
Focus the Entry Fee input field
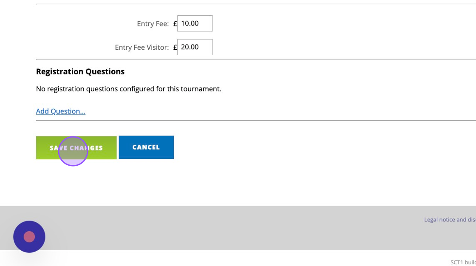[x=195, y=24]
